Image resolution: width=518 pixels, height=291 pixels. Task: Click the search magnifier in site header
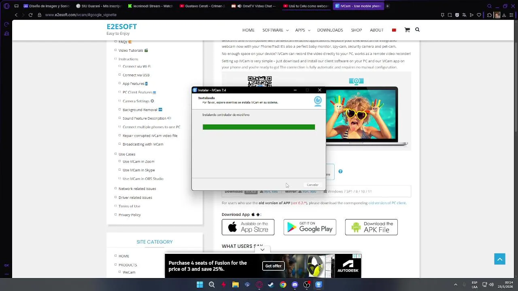coord(417,30)
